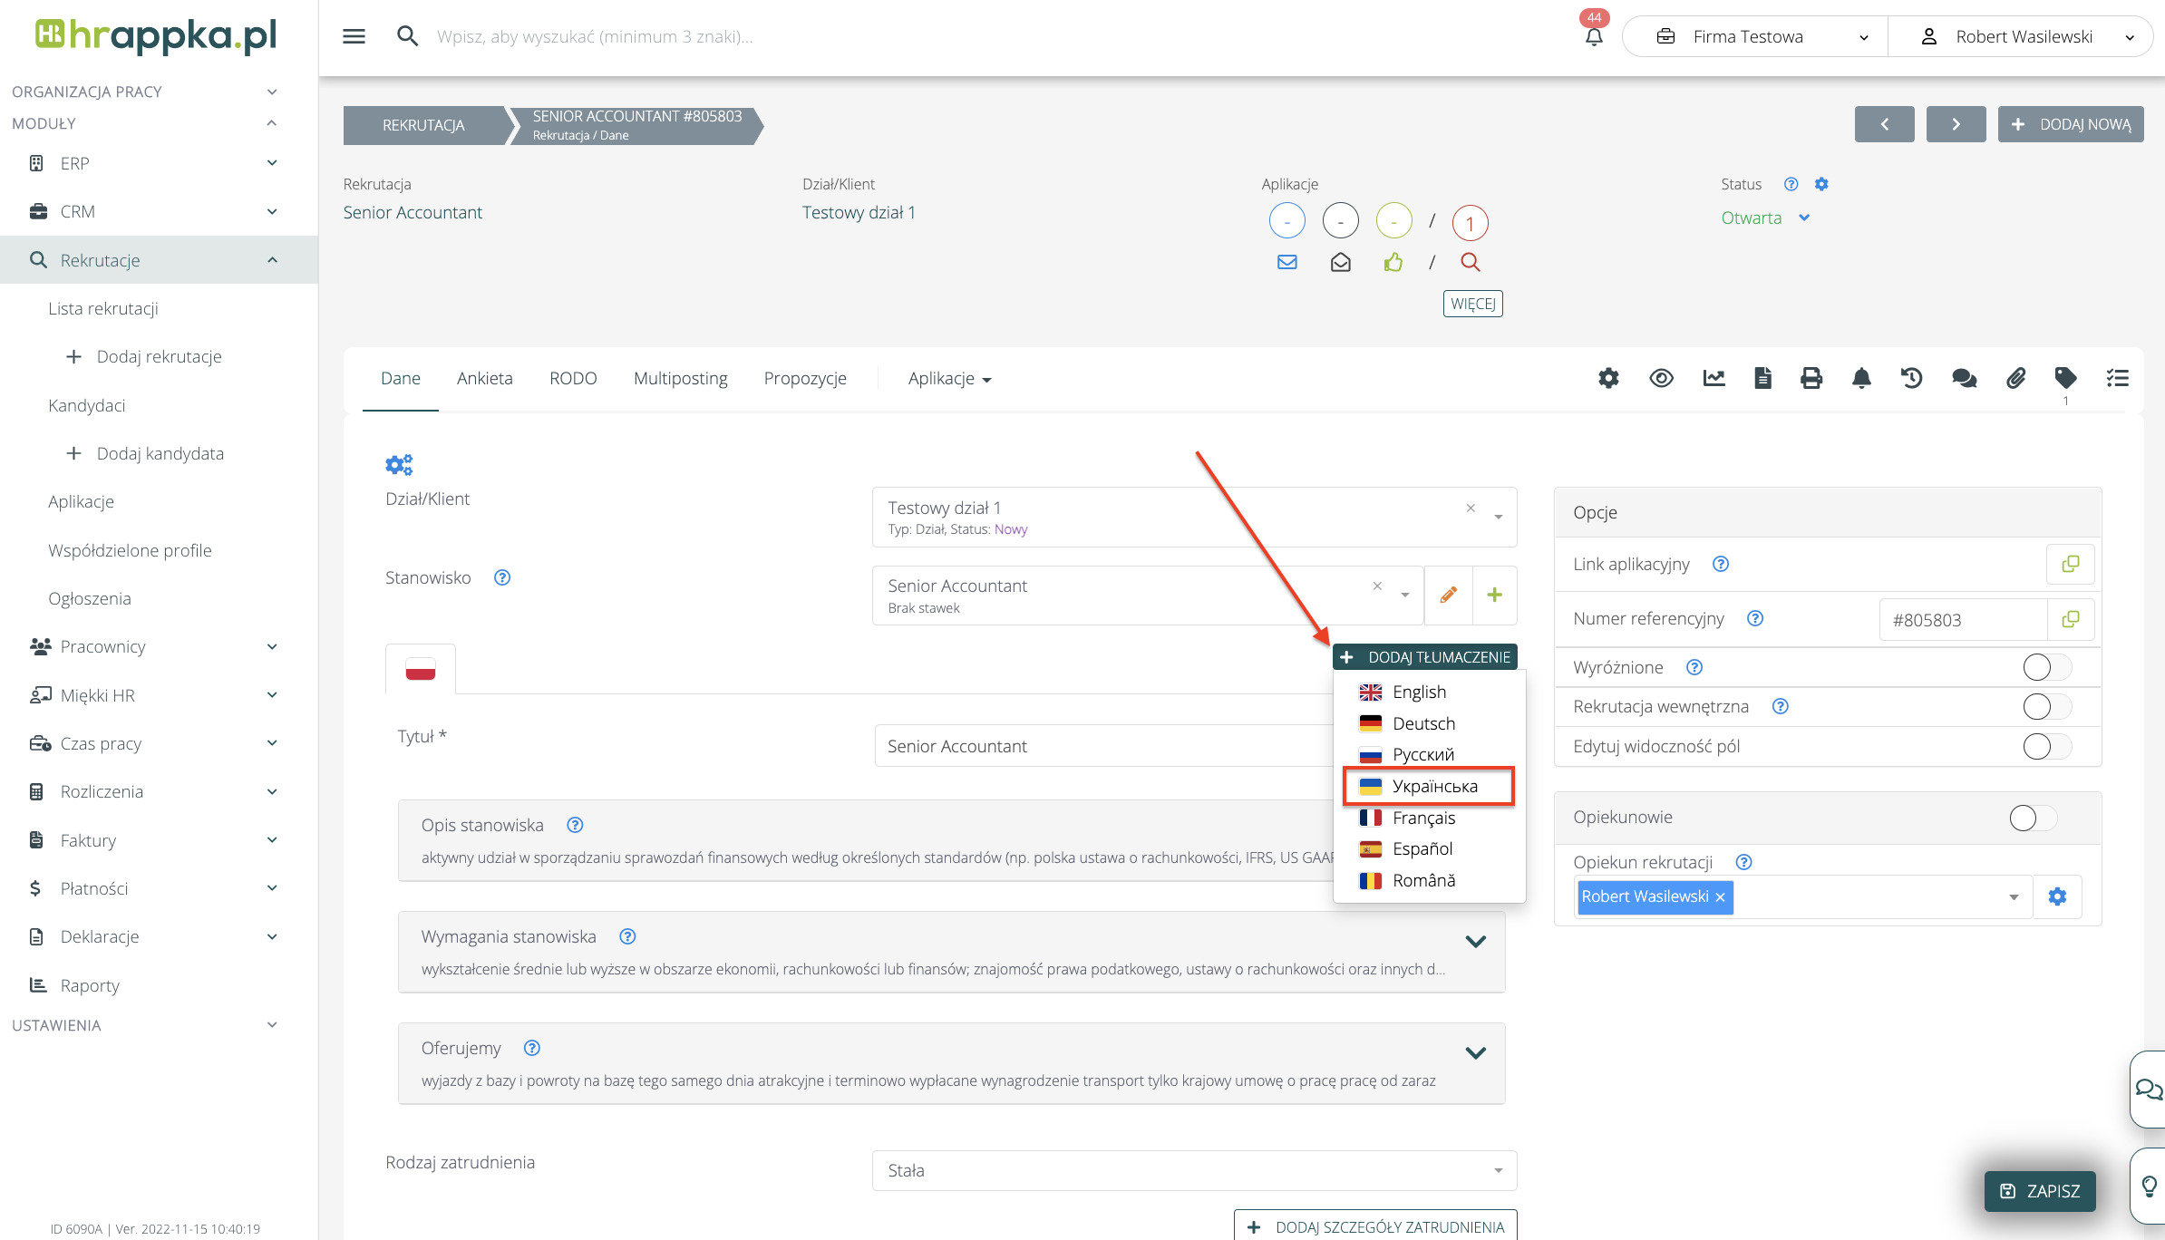Enable Rekrutacja wewnętrzna switch
The image size is (2165, 1240).
click(x=2046, y=706)
